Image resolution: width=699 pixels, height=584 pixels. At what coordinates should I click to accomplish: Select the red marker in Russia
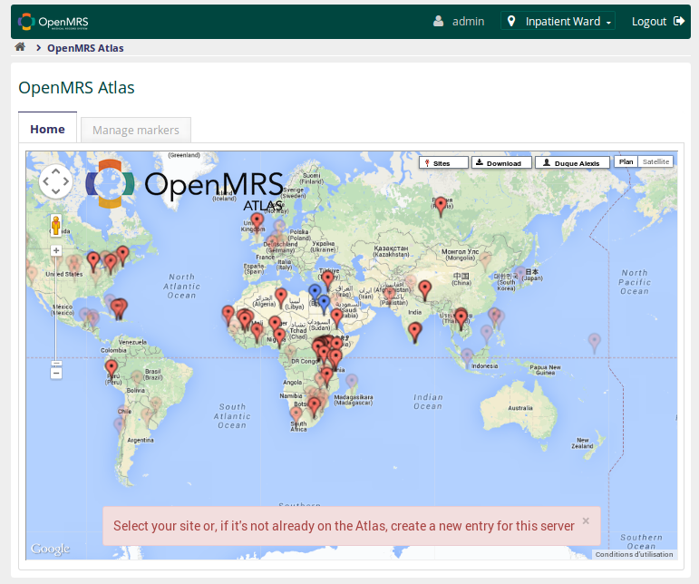point(441,207)
